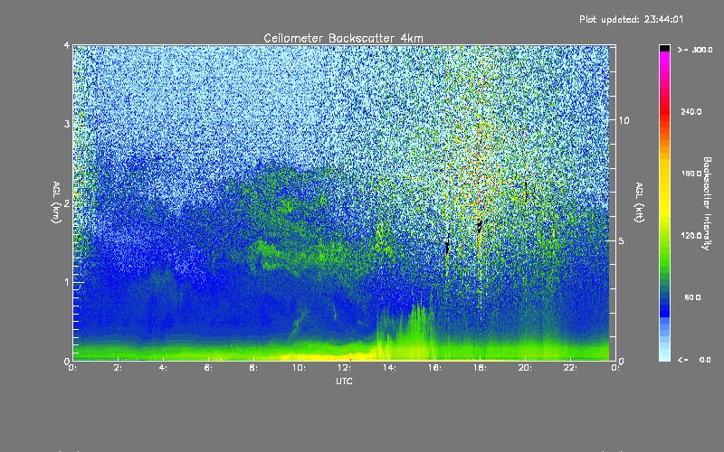This screenshot has height=452, width=724.
Task: Click the "Plot updated: 23:44:01" timestamp
Action: point(631,19)
